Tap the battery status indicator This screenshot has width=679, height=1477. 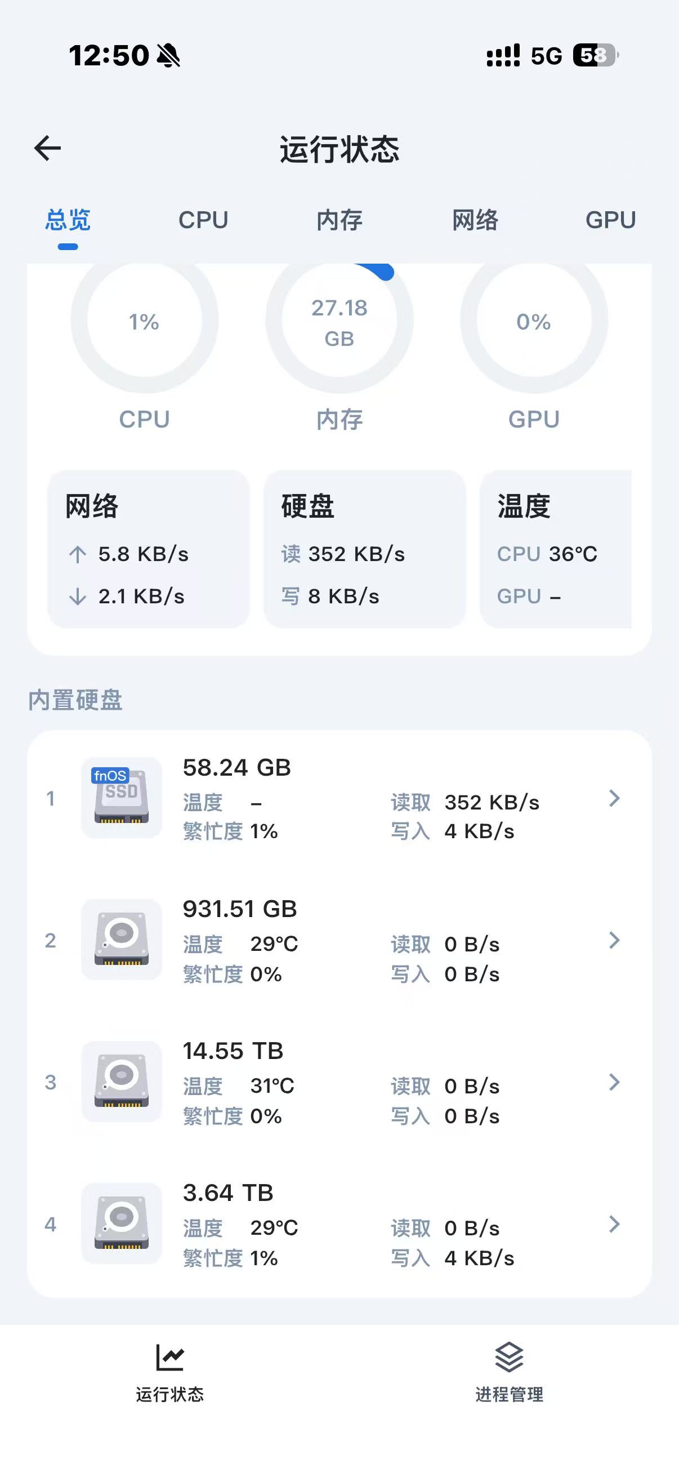[595, 56]
